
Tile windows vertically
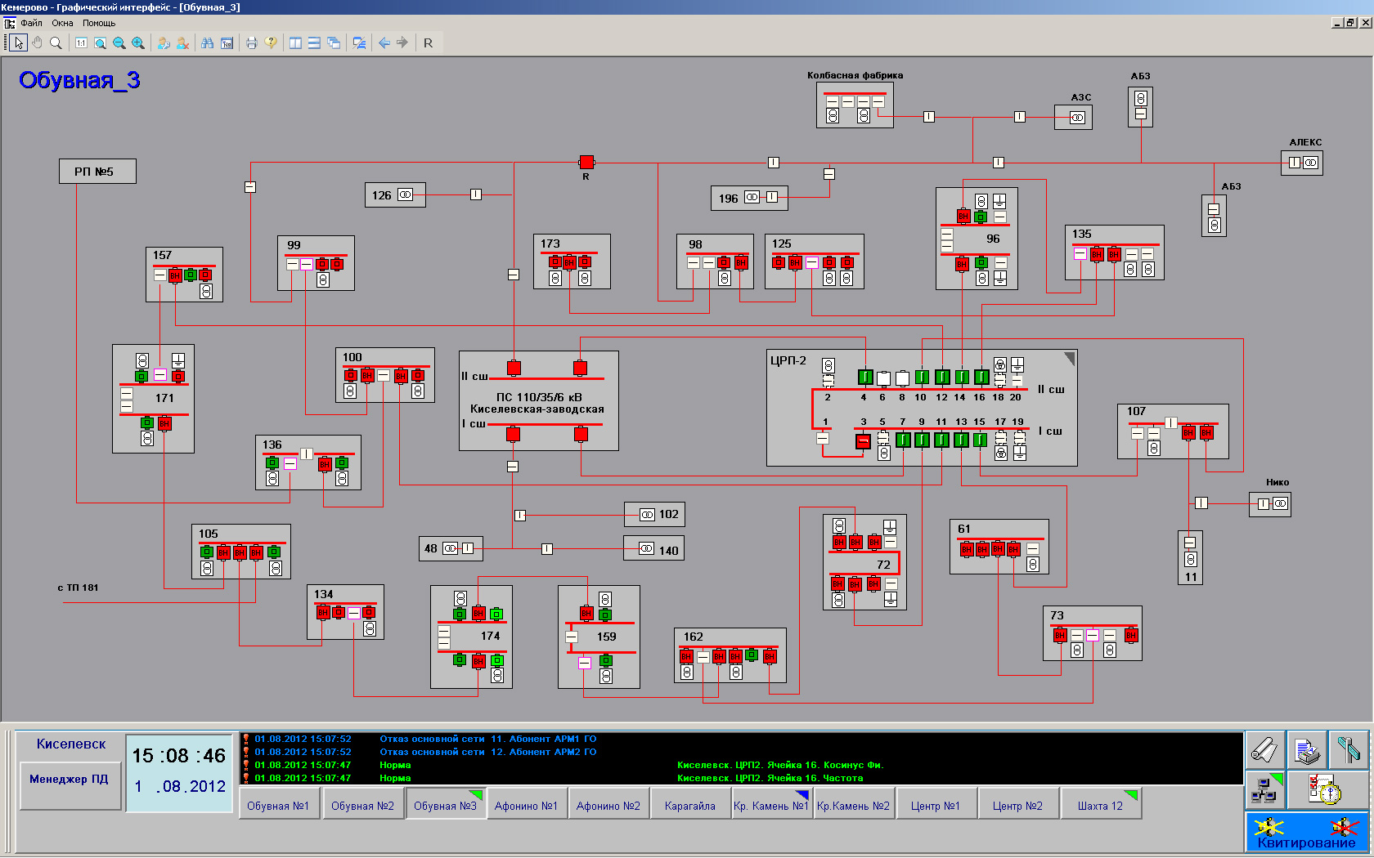(295, 42)
